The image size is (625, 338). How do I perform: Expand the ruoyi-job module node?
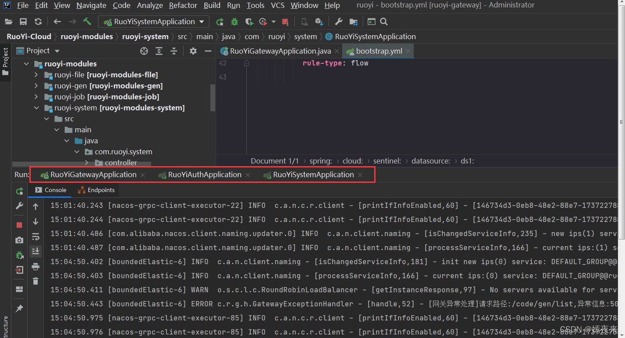(x=36, y=97)
